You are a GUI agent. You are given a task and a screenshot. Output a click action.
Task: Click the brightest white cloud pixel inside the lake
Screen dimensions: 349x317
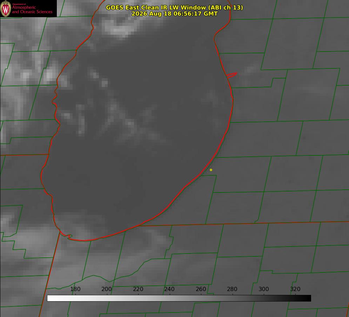[105, 84]
